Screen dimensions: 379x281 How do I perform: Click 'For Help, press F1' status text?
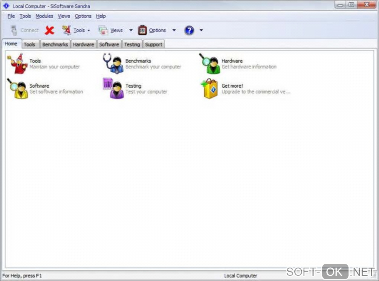click(x=22, y=276)
